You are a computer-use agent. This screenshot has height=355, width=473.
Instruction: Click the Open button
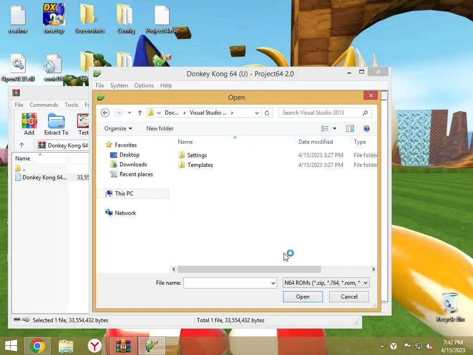(x=303, y=297)
